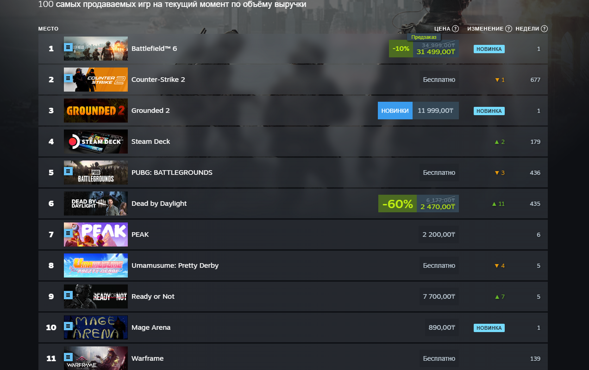Click the НОВИНКА badge on Mage Arena row
589x370 pixels.
point(489,328)
